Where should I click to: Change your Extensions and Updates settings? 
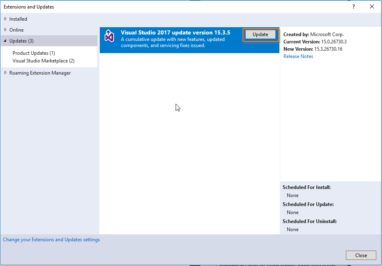point(51,239)
